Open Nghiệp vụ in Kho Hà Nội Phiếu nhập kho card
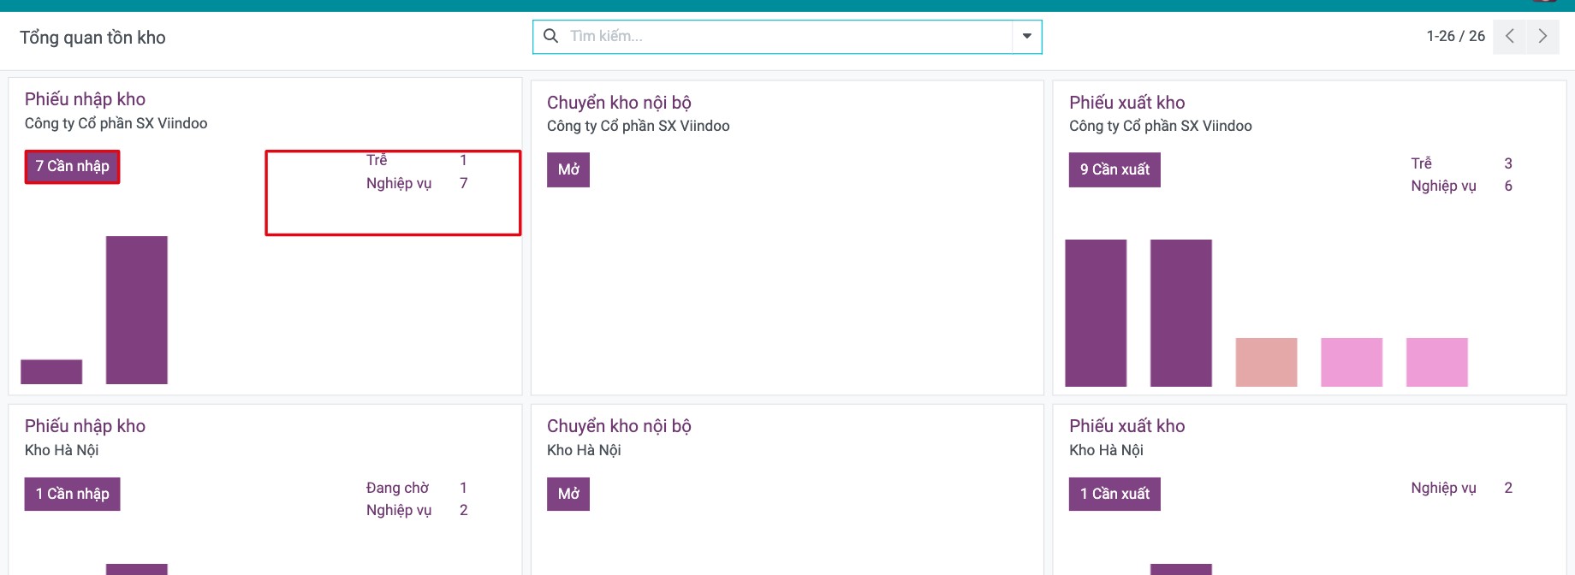The width and height of the screenshot is (1575, 575). [399, 510]
